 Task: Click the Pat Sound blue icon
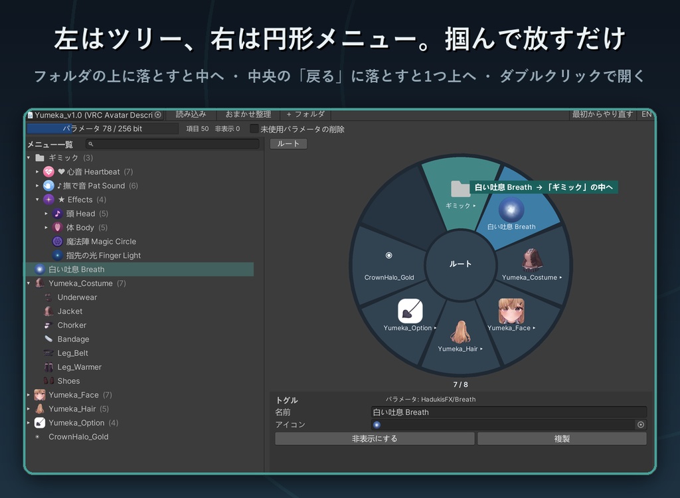click(x=48, y=186)
